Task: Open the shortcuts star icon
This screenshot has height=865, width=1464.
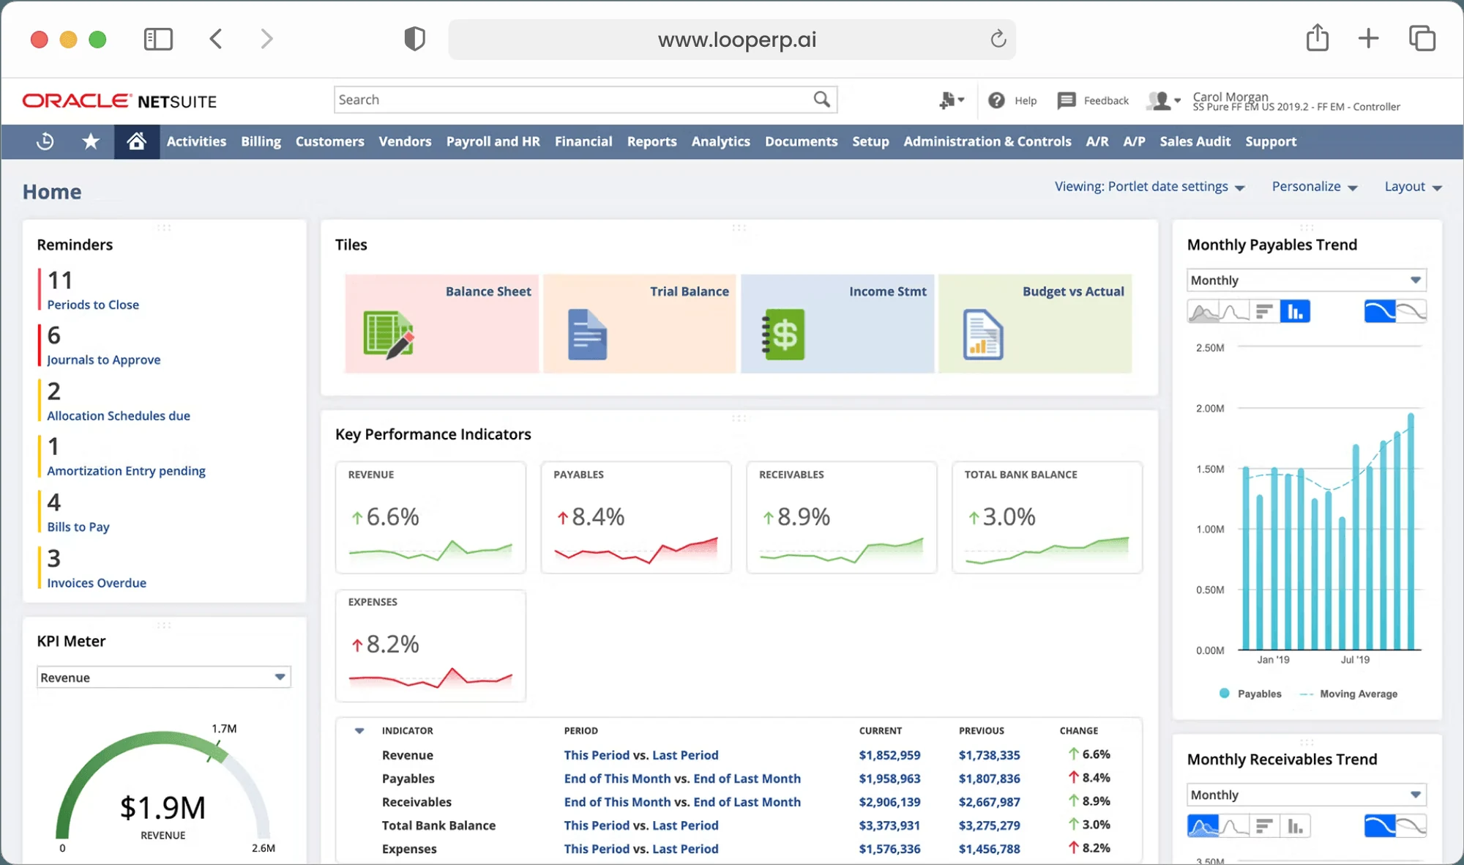Action: (91, 141)
